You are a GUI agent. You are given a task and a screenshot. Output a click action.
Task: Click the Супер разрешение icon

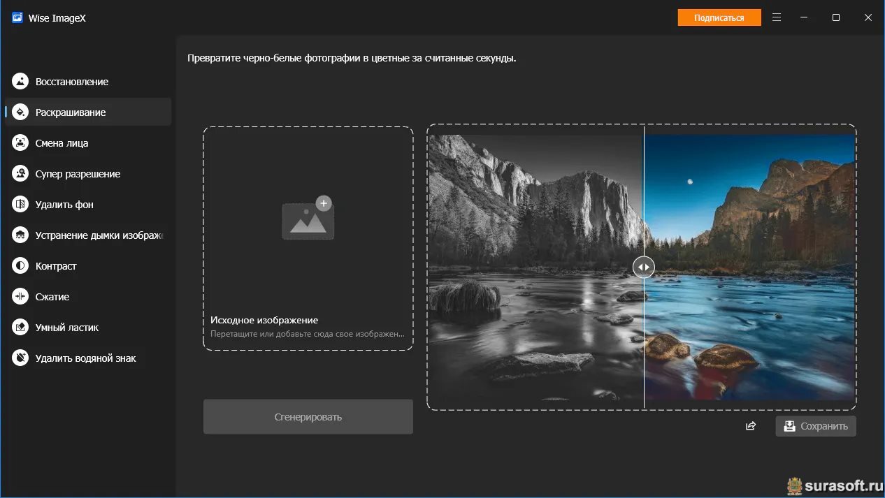pyautogui.click(x=20, y=173)
